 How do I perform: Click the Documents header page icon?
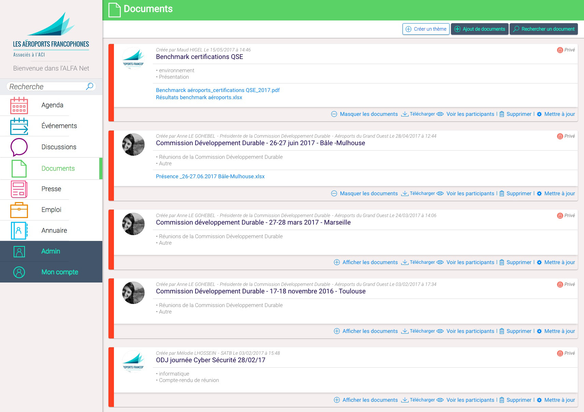(115, 10)
